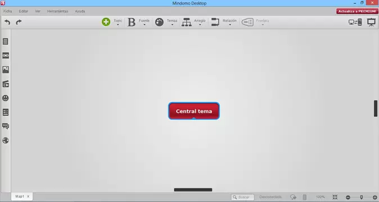This screenshot has width=379, height=202.
Task: Toggle fit-to-screen icon in status bar
Action: point(335,197)
